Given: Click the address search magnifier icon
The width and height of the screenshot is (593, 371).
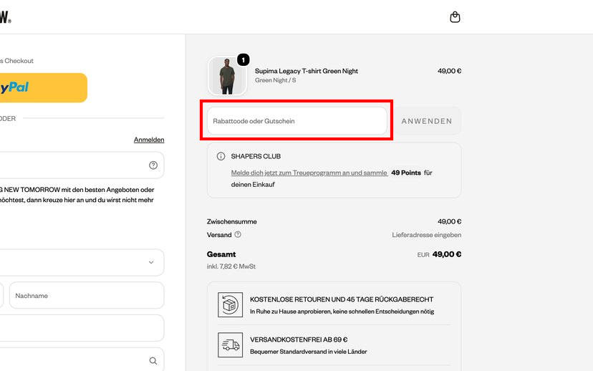Looking at the screenshot, I should coord(153,361).
